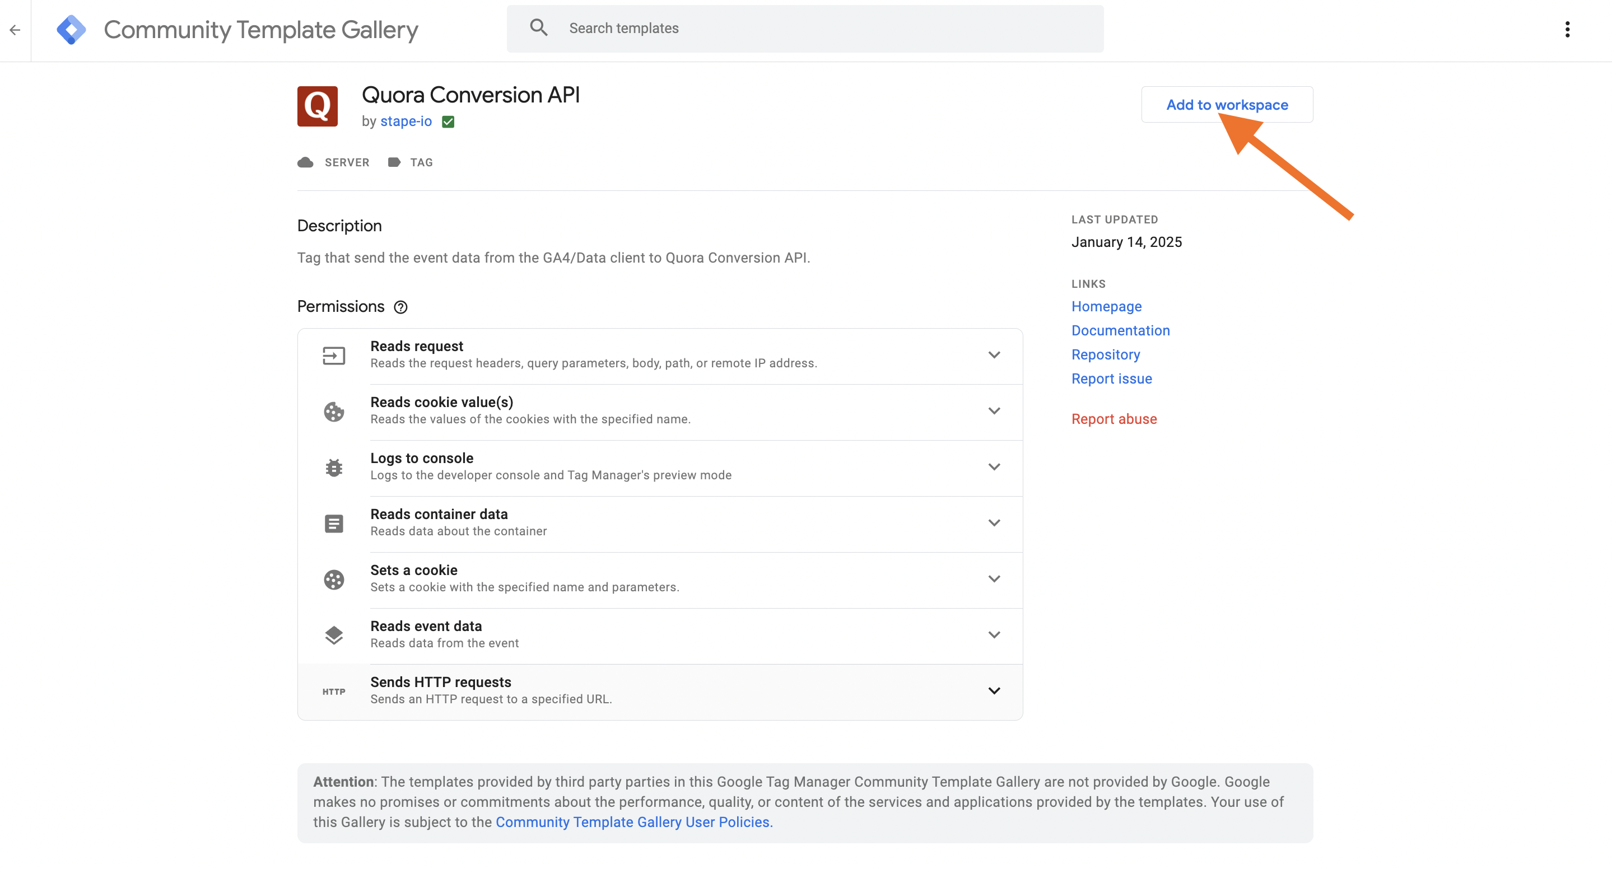Open the Homepage link

tap(1106, 307)
